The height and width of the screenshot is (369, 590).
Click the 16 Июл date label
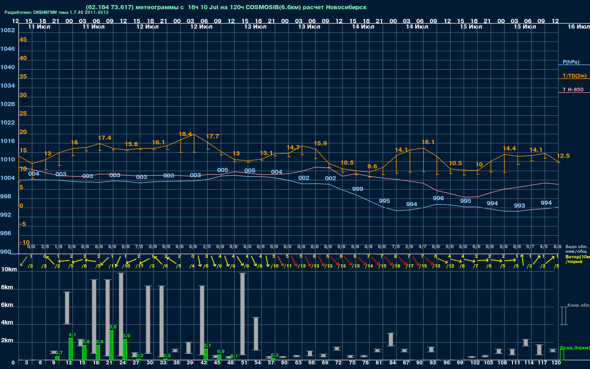coord(578,27)
